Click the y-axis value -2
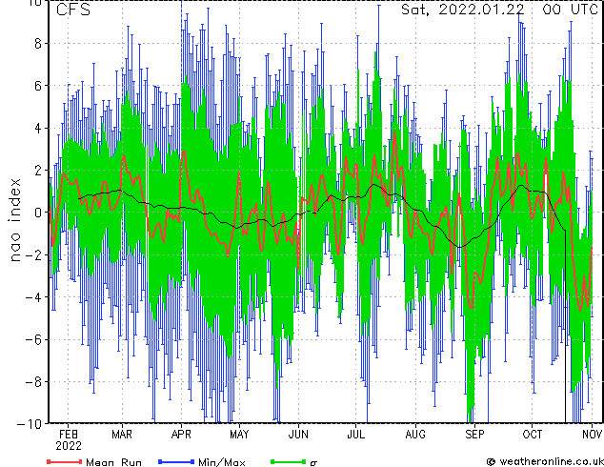This screenshot has width=604, height=467. click(x=33, y=254)
